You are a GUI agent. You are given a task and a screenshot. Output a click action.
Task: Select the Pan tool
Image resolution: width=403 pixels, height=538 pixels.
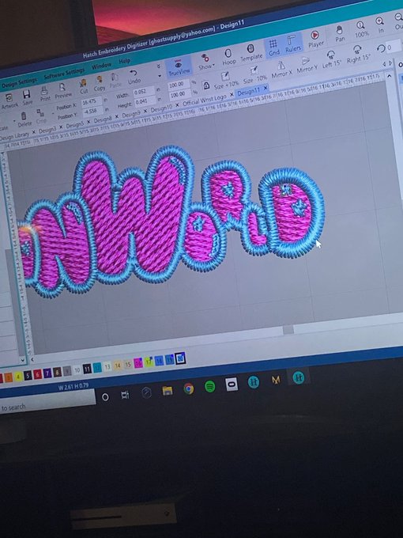(340, 30)
